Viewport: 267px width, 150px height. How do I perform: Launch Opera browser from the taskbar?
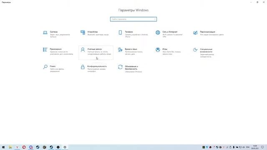(x=24, y=147)
